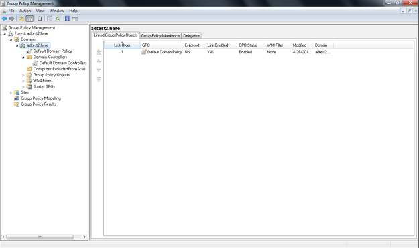The height and width of the screenshot is (248, 419).
Task: Collapse the Domain Controllers node arrow
Action: click(x=23, y=57)
